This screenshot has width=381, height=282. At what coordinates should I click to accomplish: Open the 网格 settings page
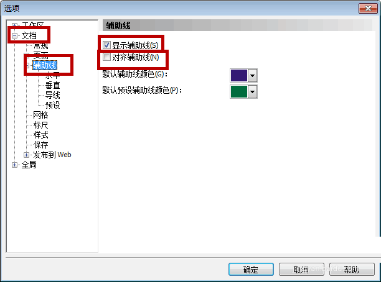(x=40, y=115)
